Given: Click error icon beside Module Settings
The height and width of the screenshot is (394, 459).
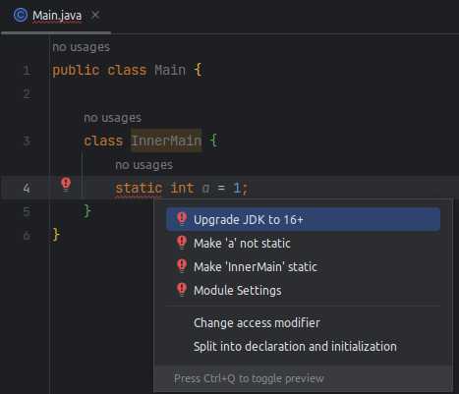Looking at the screenshot, I should pos(182,290).
